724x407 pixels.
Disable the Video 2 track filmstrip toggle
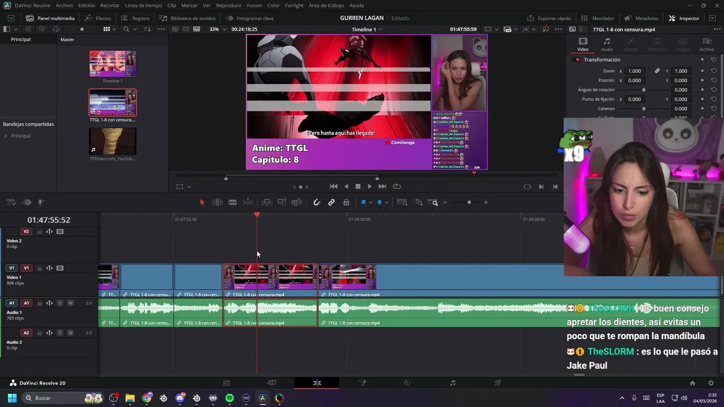(x=60, y=232)
